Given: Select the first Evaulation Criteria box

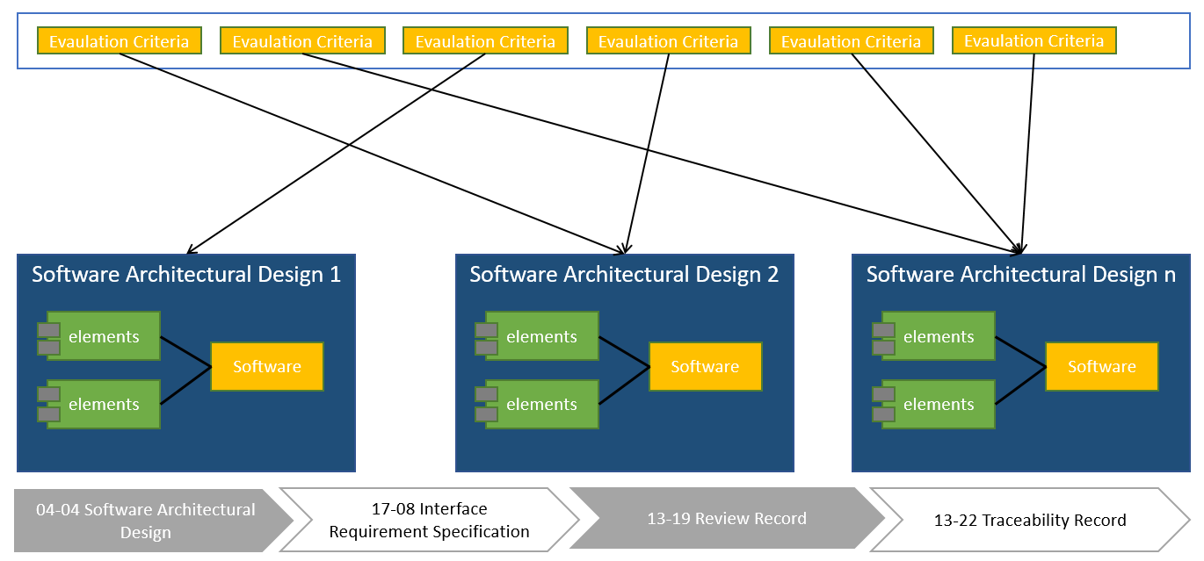Looking at the screenshot, I should tap(120, 40).
